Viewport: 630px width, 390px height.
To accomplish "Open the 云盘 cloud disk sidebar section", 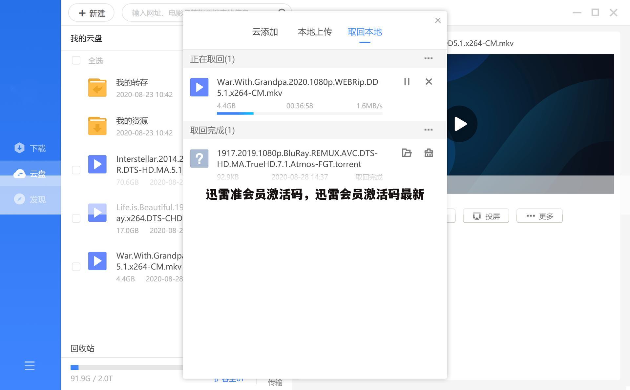I will point(30,174).
